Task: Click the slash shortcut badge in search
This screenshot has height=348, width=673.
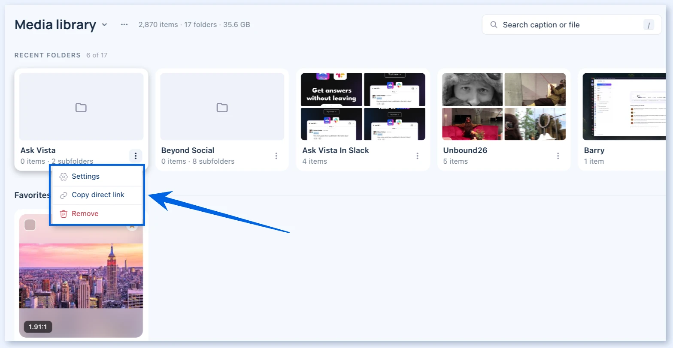Action: click(649, 25)
